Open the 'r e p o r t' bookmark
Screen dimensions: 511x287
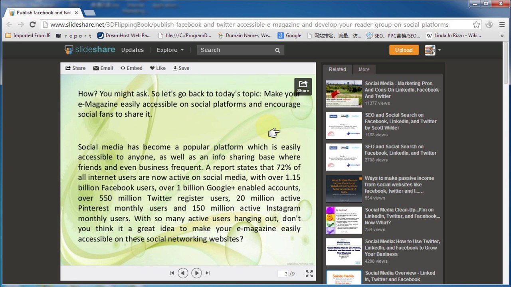74,35
